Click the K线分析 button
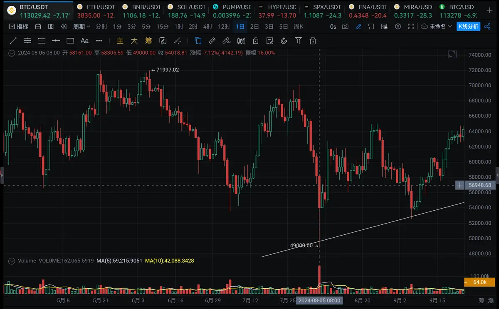The image size is (499, 309). pos(468,27)
